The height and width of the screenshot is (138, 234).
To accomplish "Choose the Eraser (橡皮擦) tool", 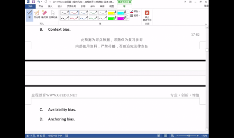I will (45, 14).
